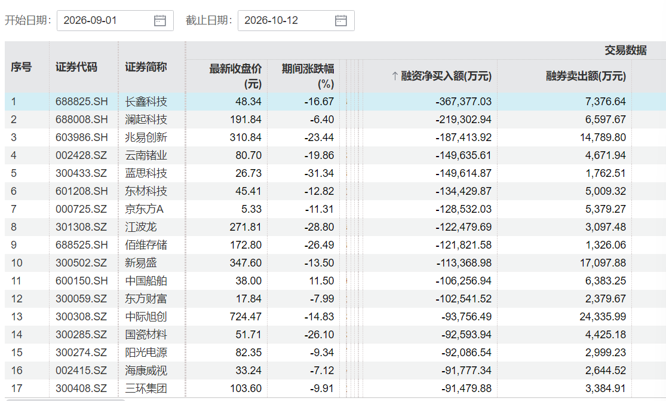
Task: Click on 中际旭创 stock name
Action: [x=146, y=317]
